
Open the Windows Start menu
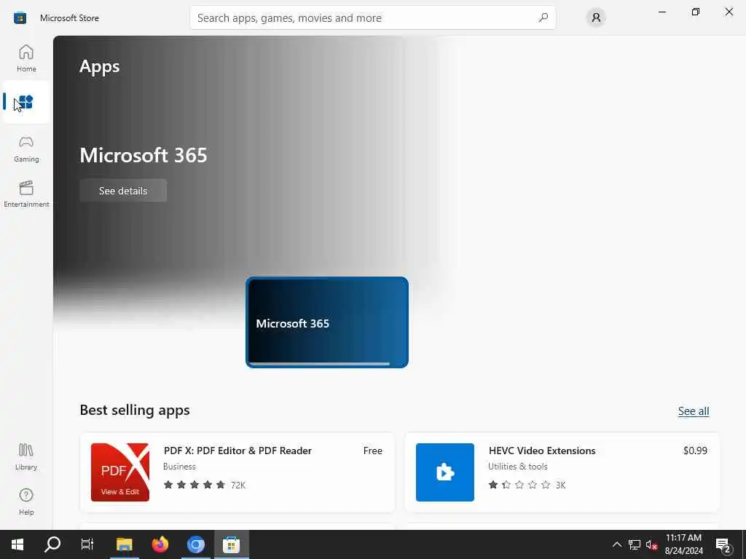[x=17, y=544]
